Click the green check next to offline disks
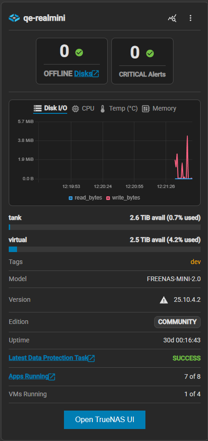The width and height of the screenshot is (208, 441). pyautogui.click(x=79, y=53)
